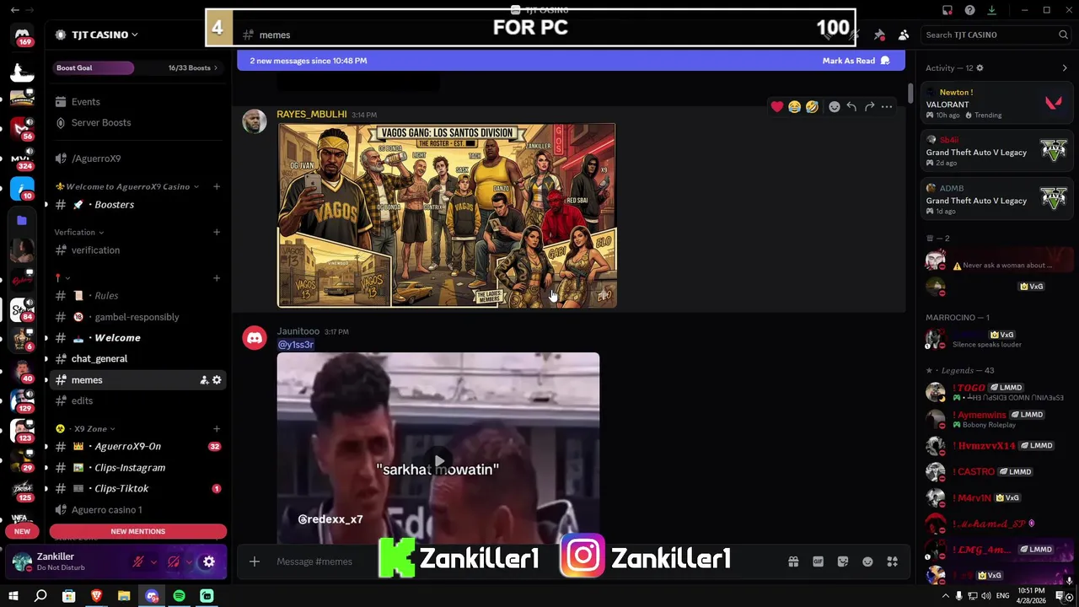The image size is (1079, 607).
Task: Open microphone input options arrow
Action: pos(153,561)
